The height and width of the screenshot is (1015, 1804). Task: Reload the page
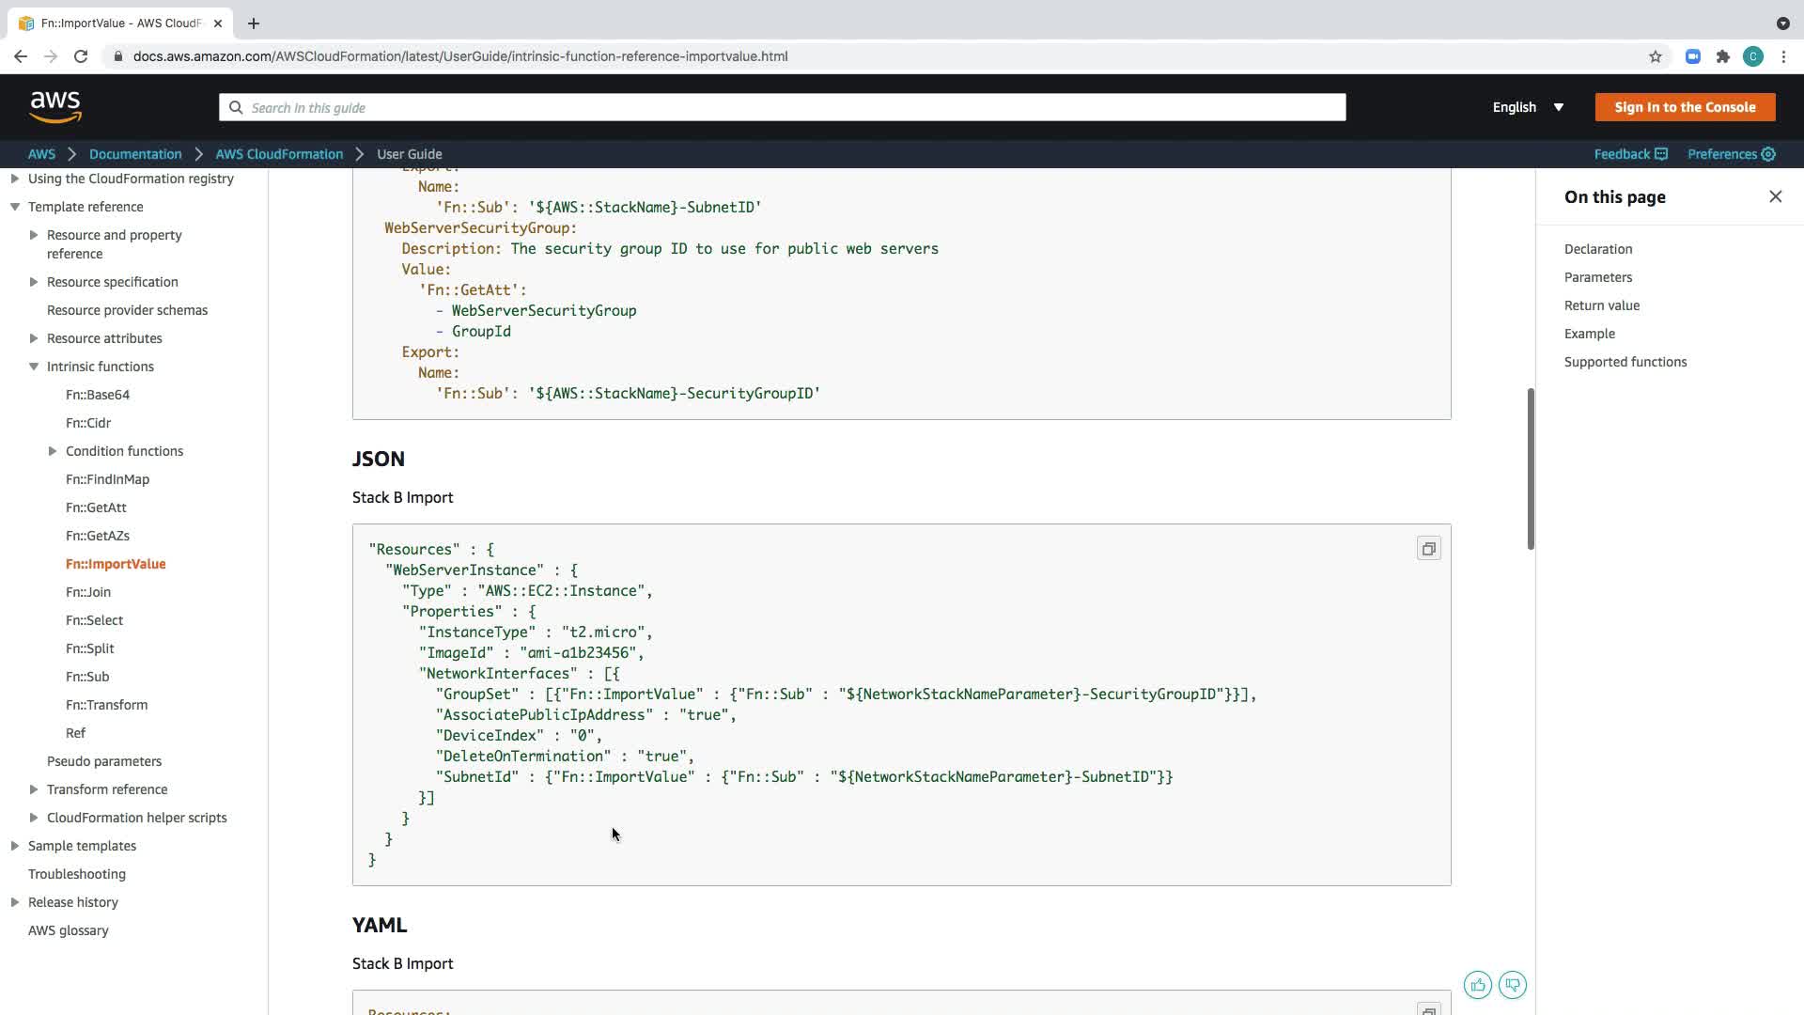pyautogui.click(x=81, y=56)
